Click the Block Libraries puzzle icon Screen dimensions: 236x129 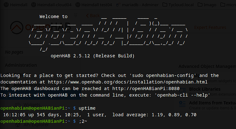182,90
